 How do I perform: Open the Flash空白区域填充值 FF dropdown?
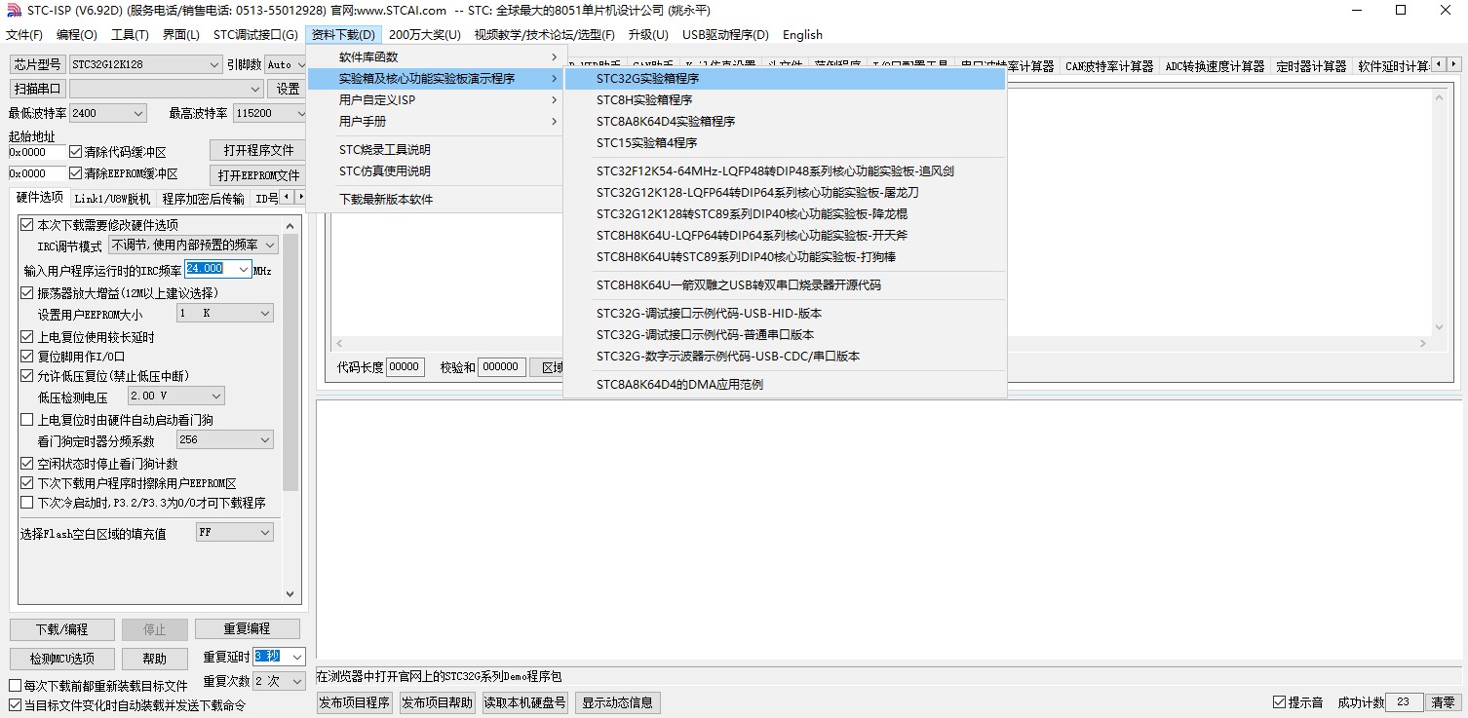234,533
